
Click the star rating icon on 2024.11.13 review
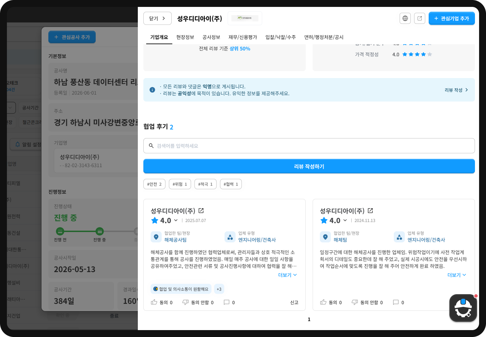(x=324, y=220)
